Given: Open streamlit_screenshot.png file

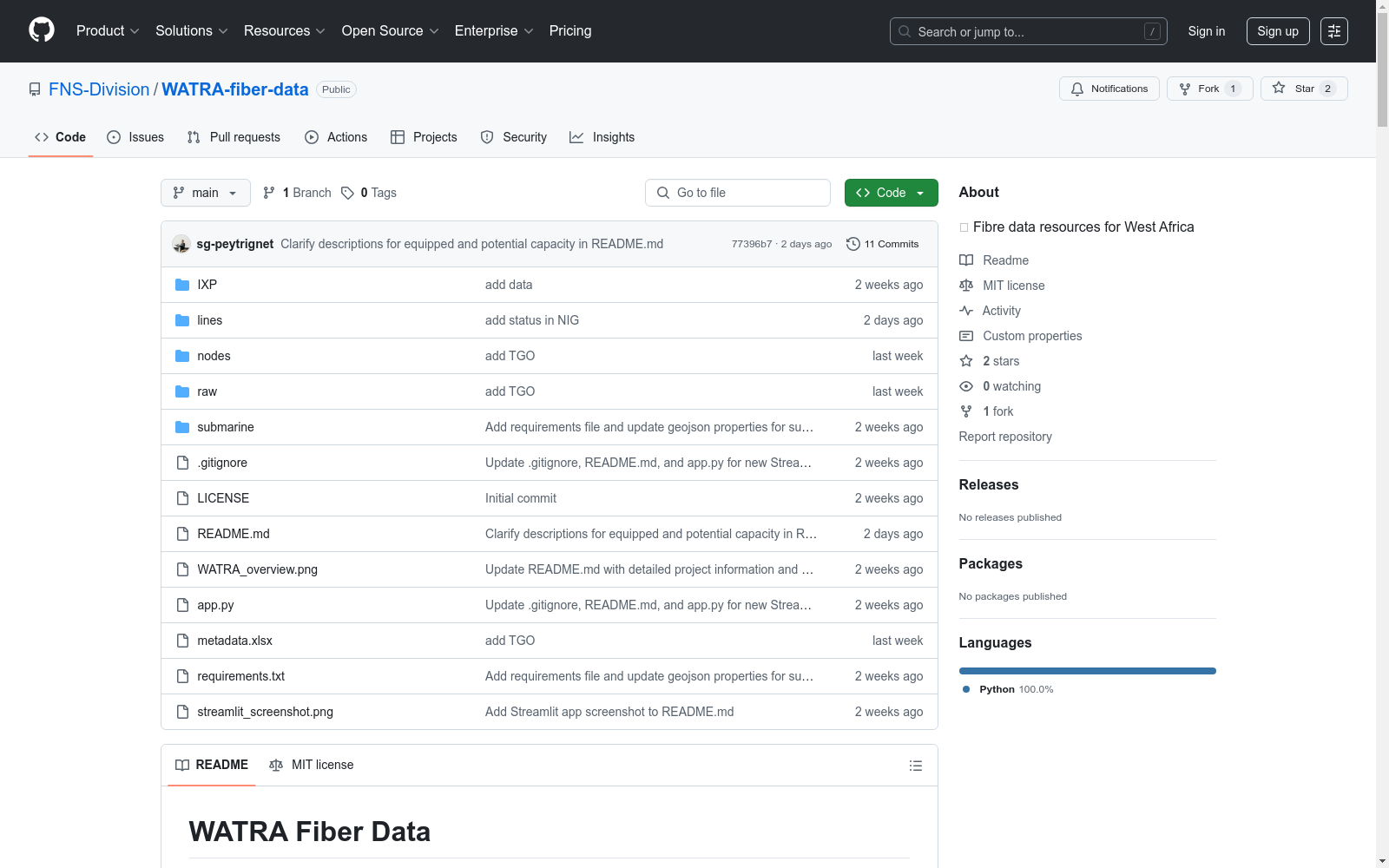Looking at the screenshot, I should click(265, 712).
